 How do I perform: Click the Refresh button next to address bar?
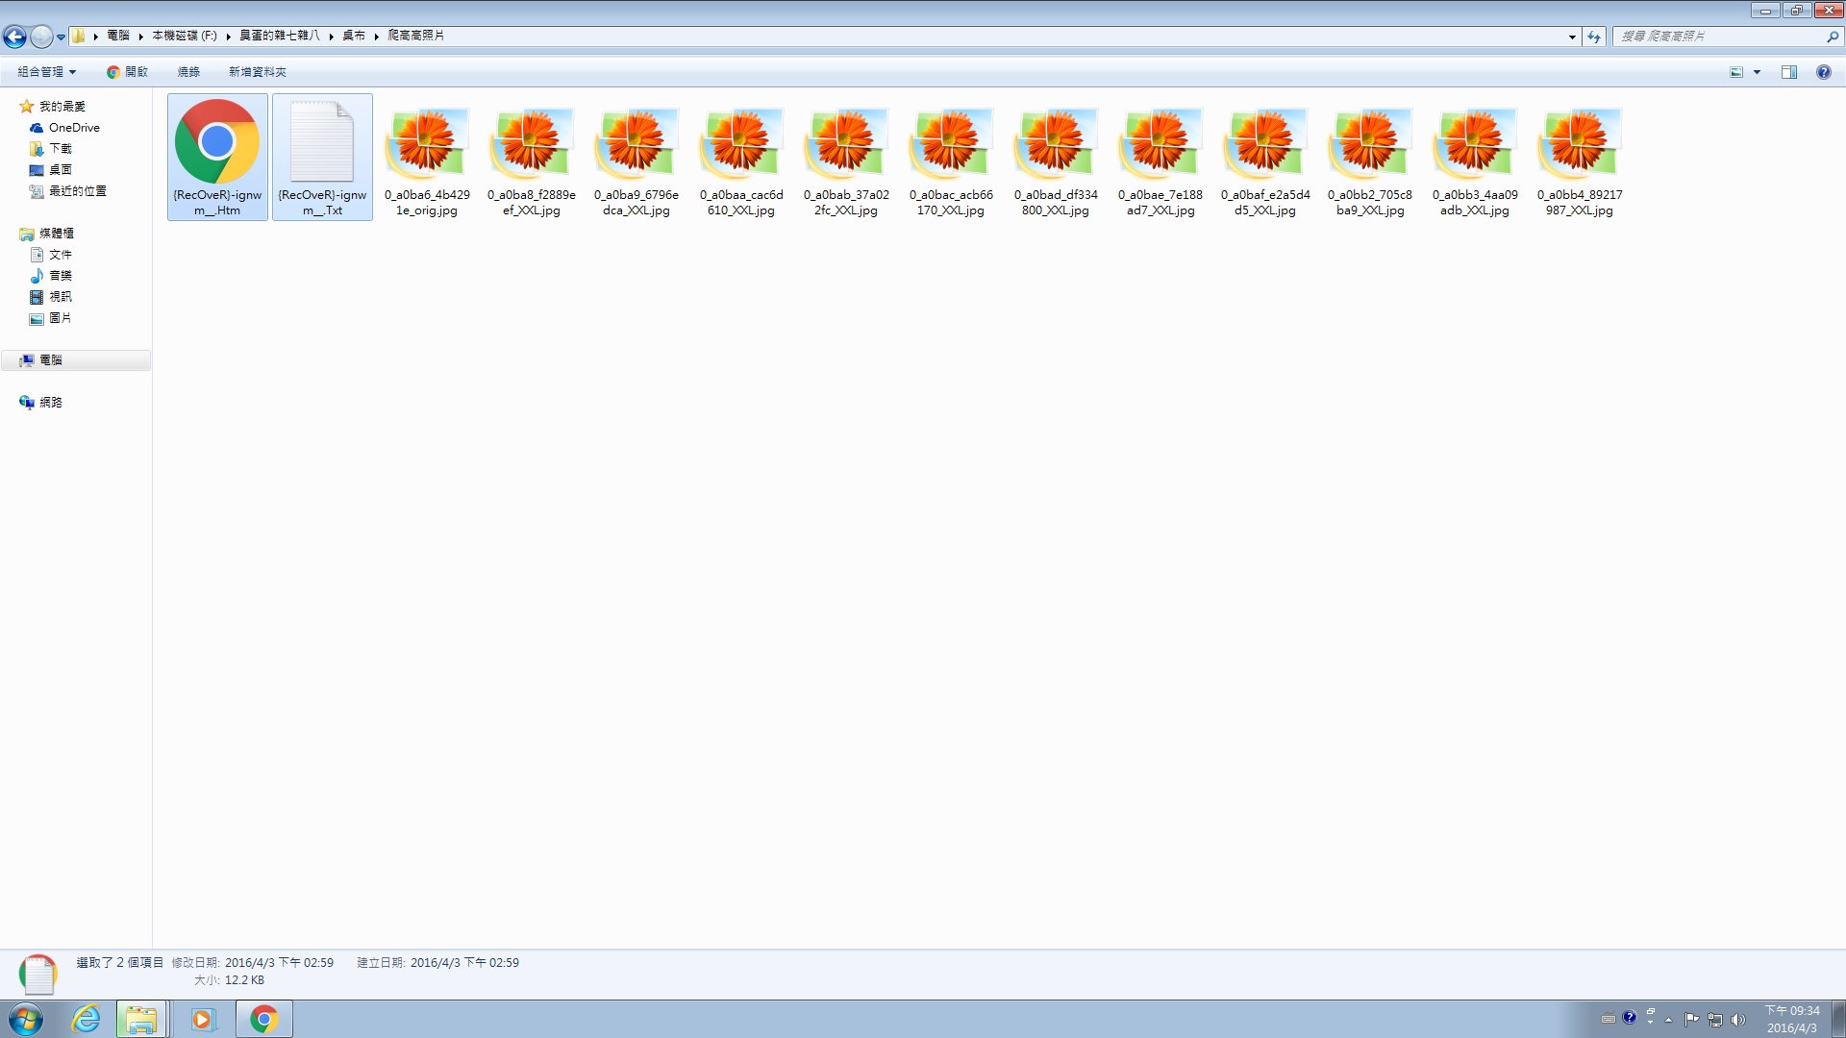pyautogui.click(x=1594, y=37)
